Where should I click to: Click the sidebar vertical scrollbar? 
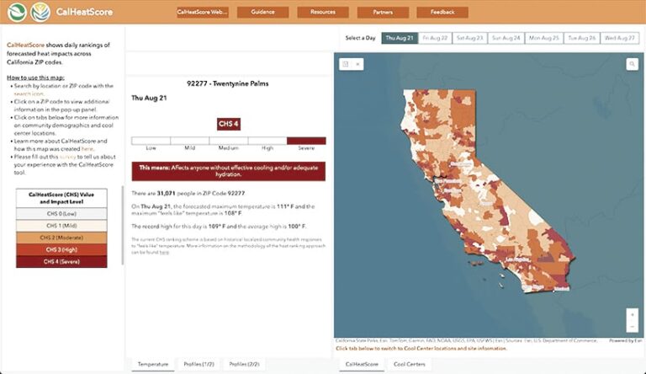point(122,226)
